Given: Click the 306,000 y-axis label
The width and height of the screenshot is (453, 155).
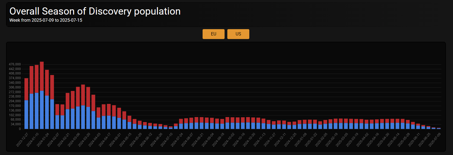Looking at the screenshot, I should [x=15, y=87].
